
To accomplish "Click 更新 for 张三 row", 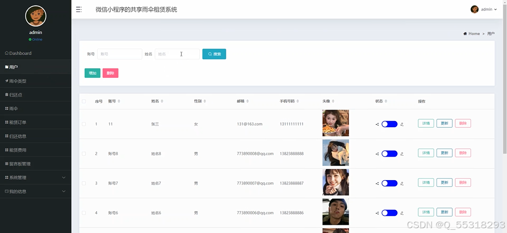I will point(445,123).
